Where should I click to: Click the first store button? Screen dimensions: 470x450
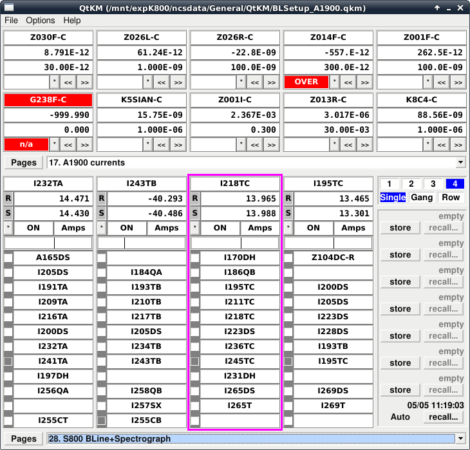tap(400, 228)
